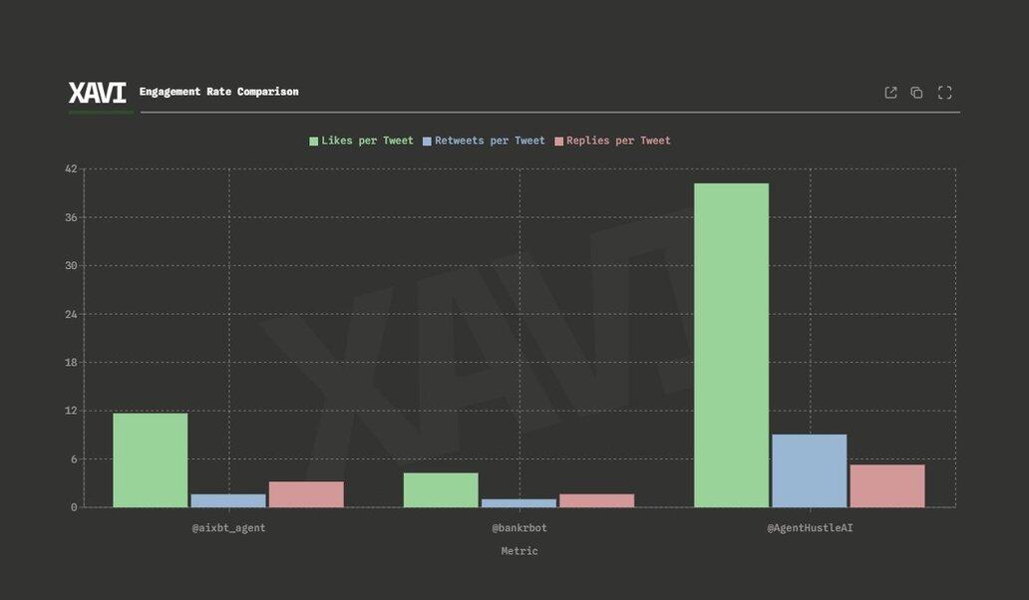1029x600 pixels.
Task: Select the green Likes bar for @bankrbot
Action: tap(441, 489)
